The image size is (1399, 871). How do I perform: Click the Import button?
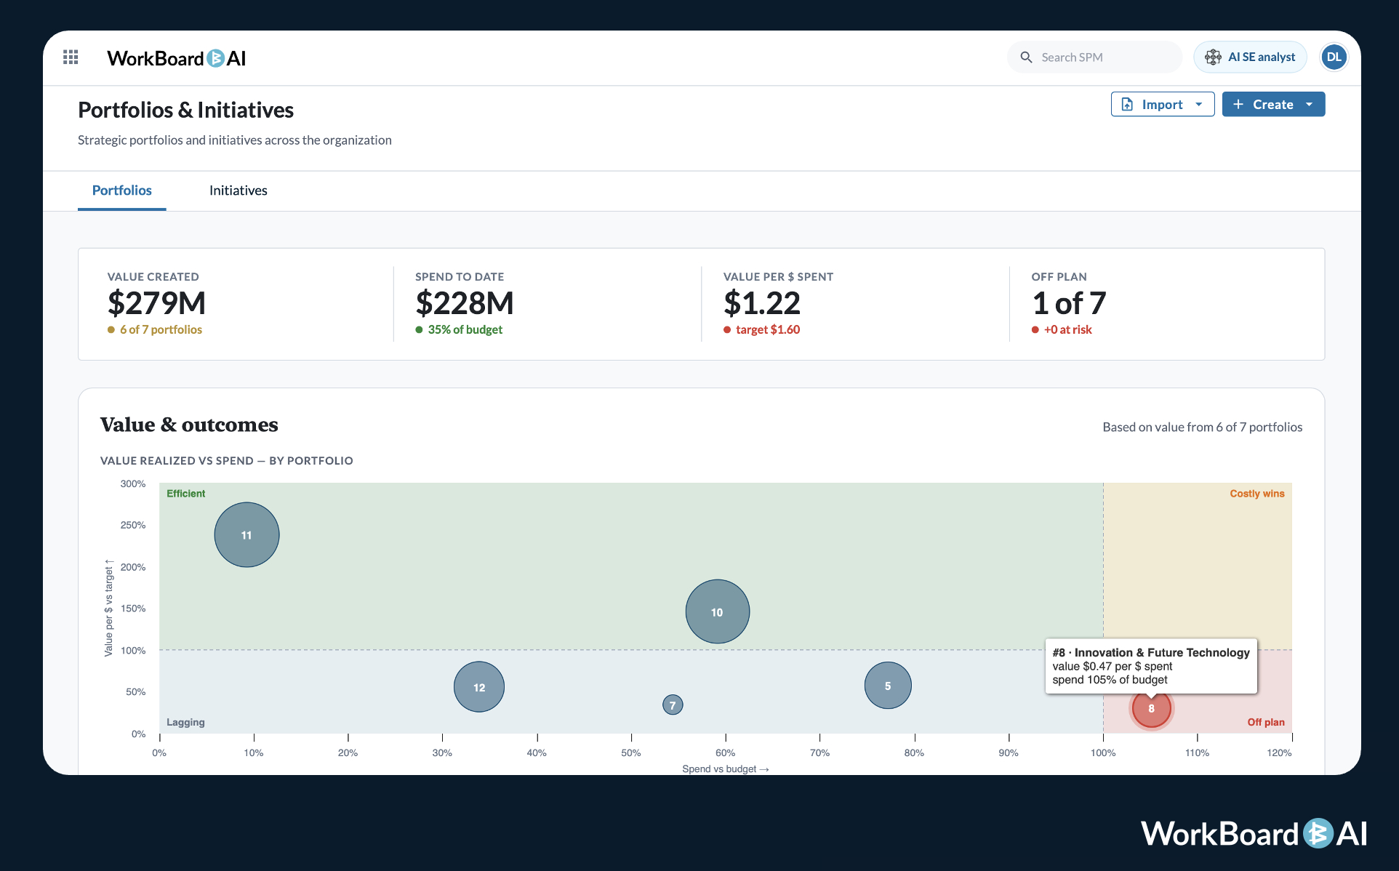coord(1162,104)
